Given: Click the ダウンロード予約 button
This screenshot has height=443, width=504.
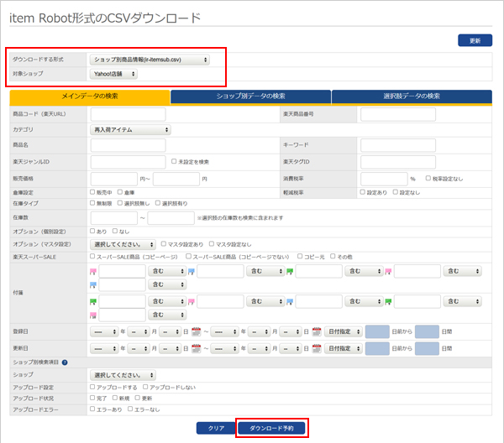Looking at the screenshot, I should 271,428.
